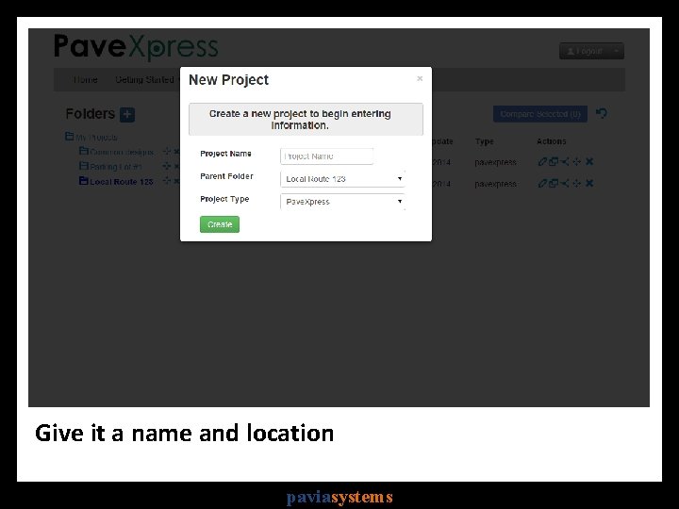Screen dimensions: 679x509
Task: Click the Local Route 123 folder icon
Action: point(84,180)
